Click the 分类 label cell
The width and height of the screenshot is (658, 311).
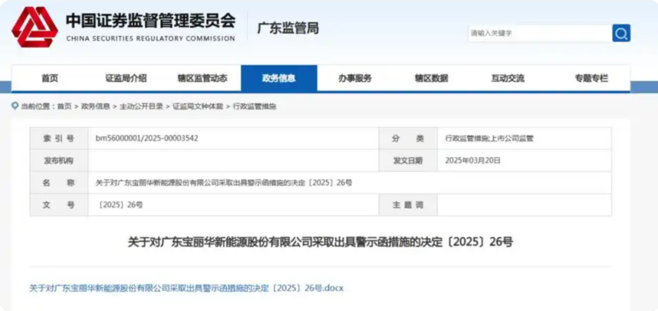[x=408, y=138]
